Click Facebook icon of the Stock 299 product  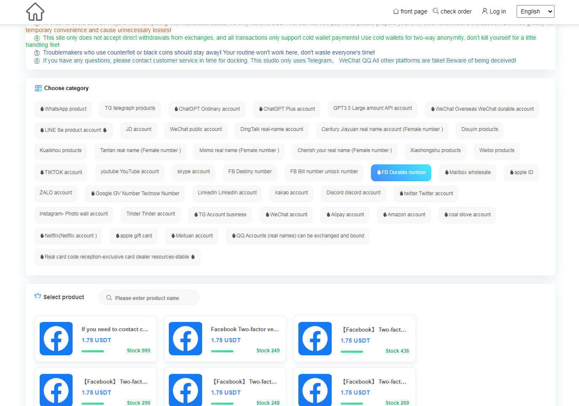[x=56, y=390]
